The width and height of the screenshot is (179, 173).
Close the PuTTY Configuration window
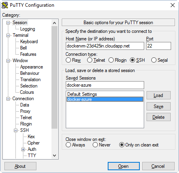pos(173,5)
